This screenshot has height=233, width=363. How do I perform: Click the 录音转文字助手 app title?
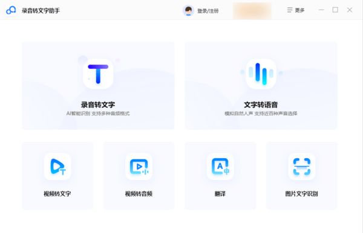(x=41, y=11)
